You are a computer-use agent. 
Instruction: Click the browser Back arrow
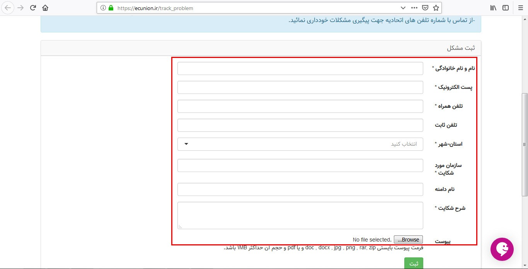[8, 8]
